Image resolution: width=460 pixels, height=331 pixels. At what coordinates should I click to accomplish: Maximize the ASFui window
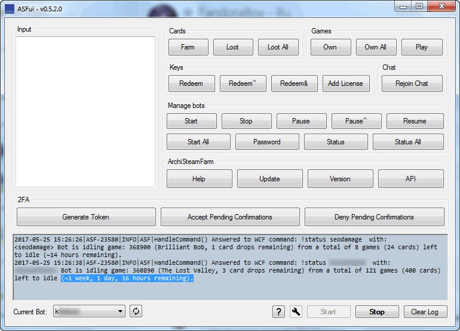point(419,6)
